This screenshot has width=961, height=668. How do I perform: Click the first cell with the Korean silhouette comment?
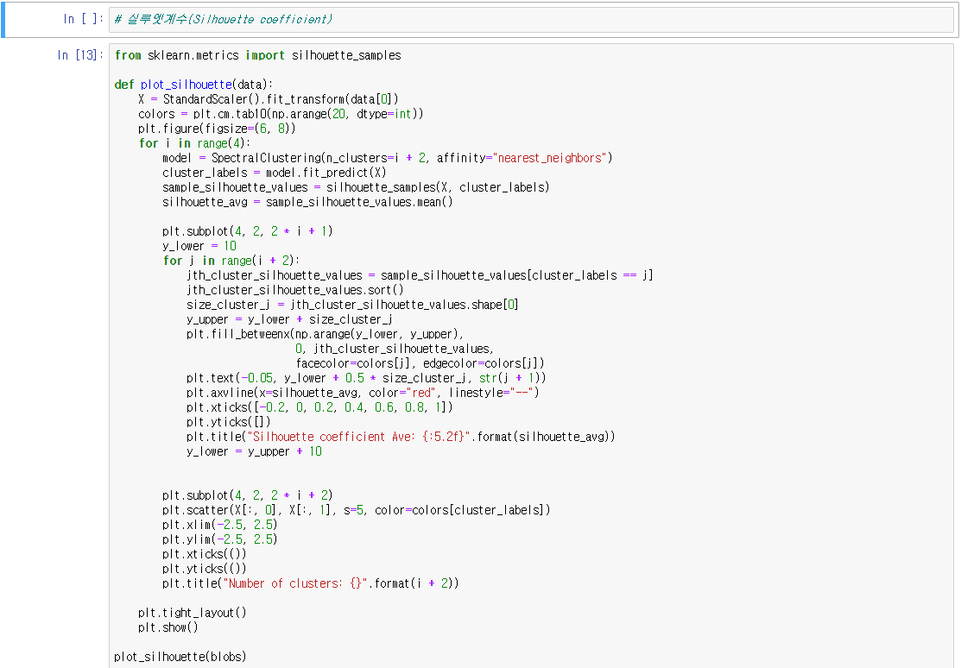coord(531,20)
